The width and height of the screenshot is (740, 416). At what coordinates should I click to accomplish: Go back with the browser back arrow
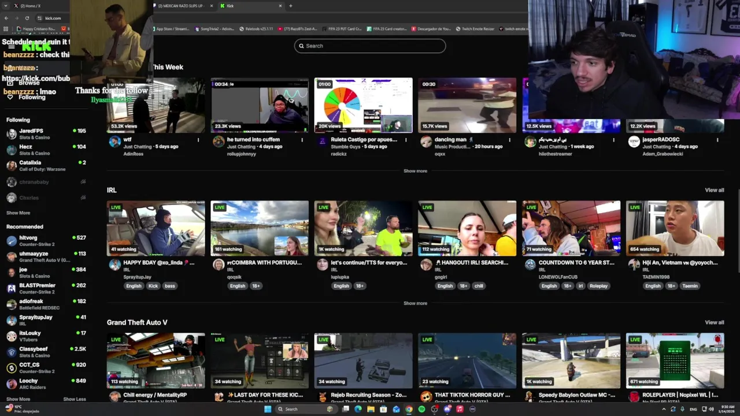pyautogui.click(x=6, y=18)
